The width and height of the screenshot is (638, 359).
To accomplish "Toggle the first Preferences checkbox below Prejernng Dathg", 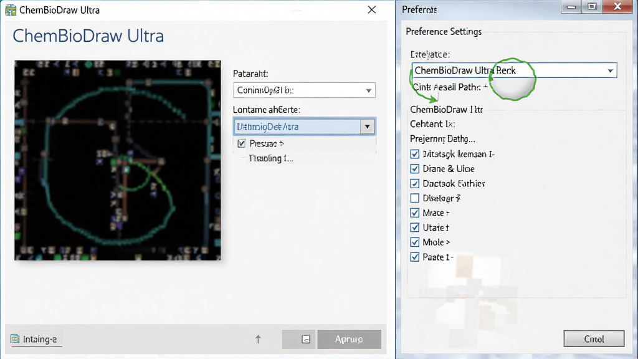I will [414, 155].
